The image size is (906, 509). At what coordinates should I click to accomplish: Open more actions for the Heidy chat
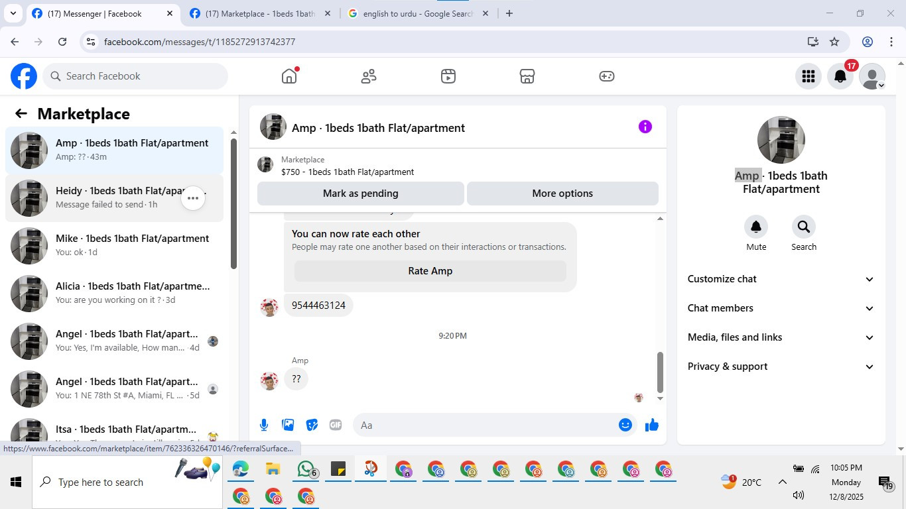(x=193, y=198)
